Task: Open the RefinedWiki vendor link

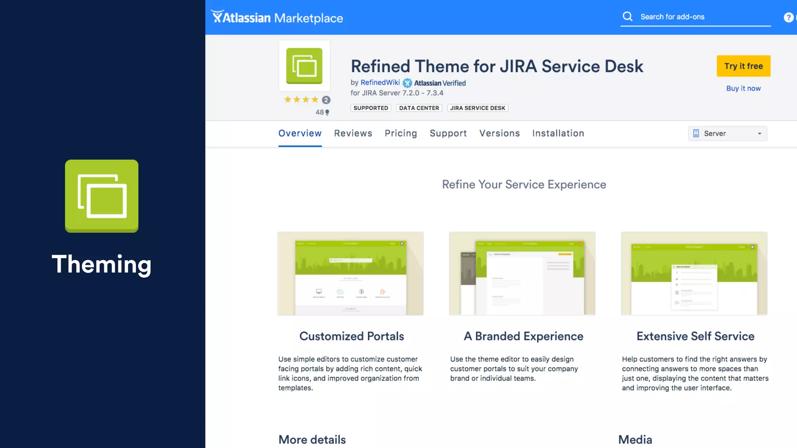Action: (x=380, y=82)
